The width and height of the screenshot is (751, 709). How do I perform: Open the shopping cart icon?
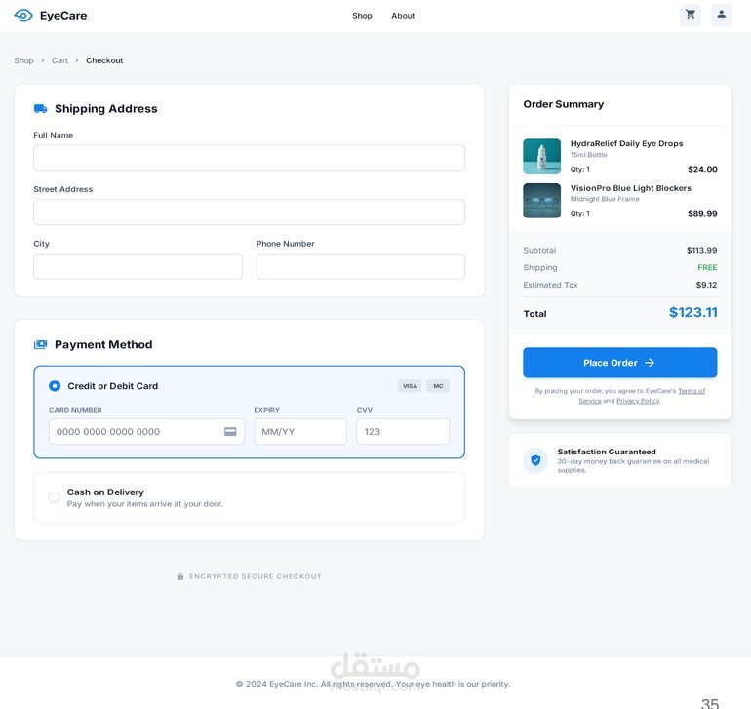point(691,15)
